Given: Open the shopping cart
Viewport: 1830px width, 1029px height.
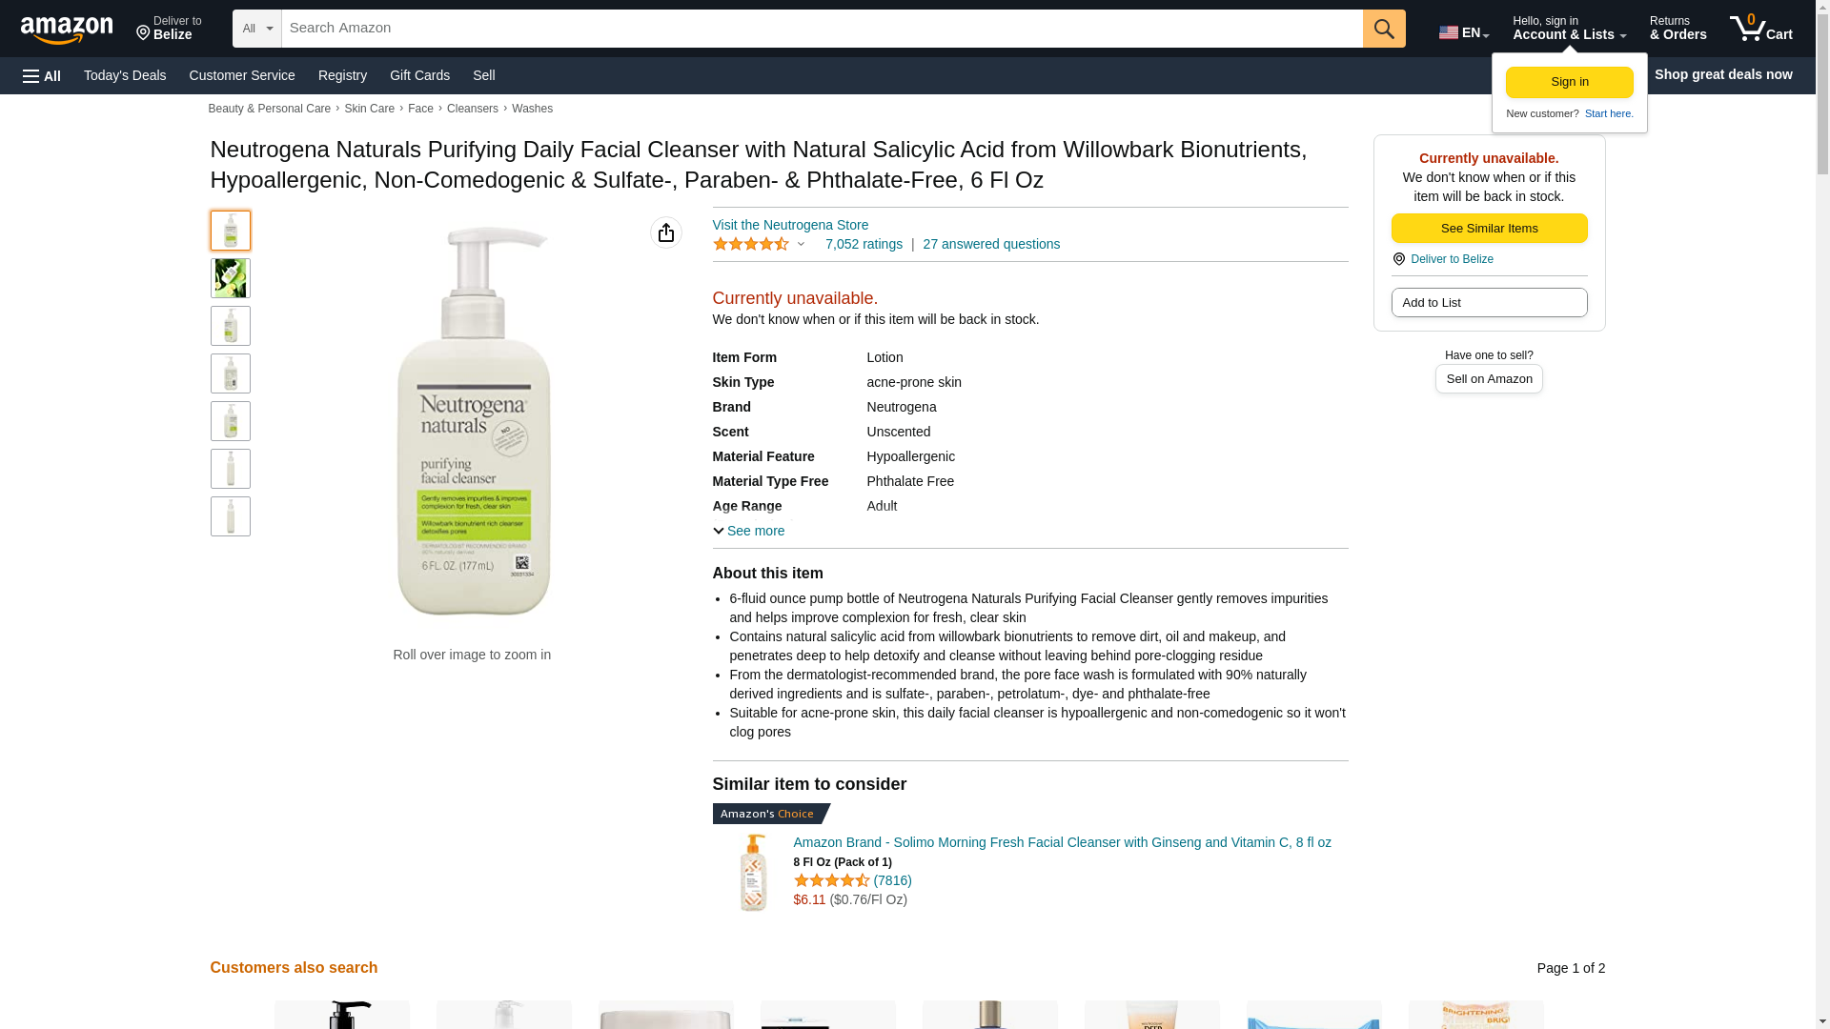Looking at the screenshot, I should (x=1760, y=29).
